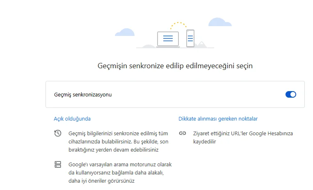Image resolution: width=313 pixels, height=190 pixels.
Task: Click the 'Ziyaret ettiğiniz URL'ler' text
Action: 243,137
